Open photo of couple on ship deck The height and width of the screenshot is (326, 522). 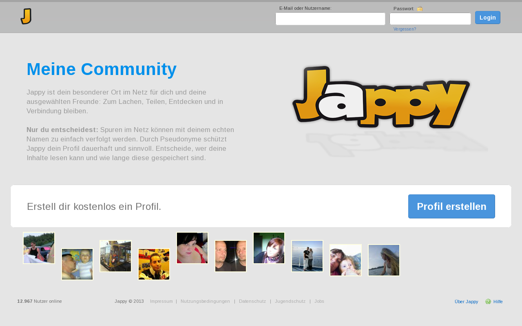(307, 256)
